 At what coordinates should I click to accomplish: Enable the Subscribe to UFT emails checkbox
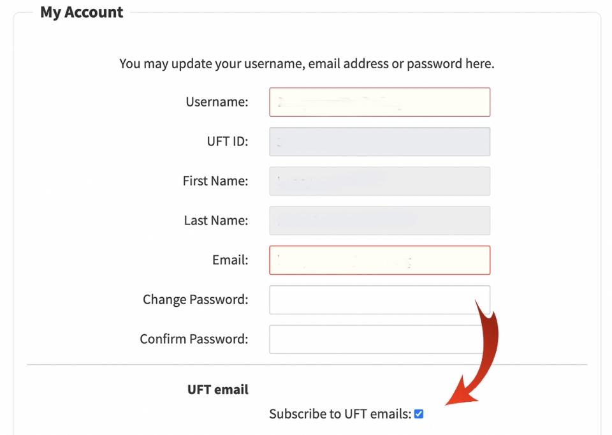tap(418, 414)
